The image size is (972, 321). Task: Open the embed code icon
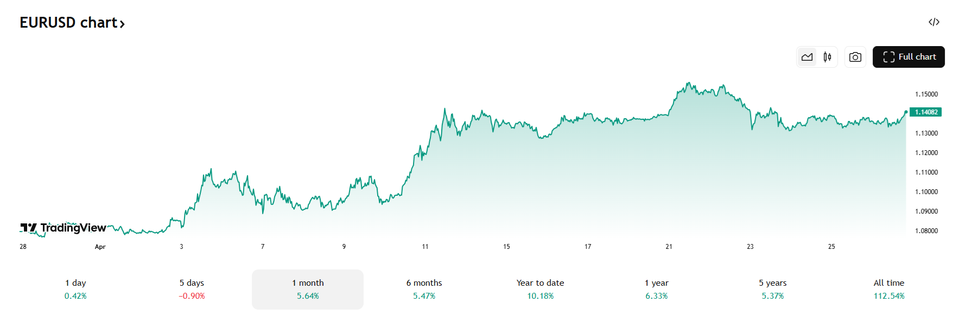(933, 22)
